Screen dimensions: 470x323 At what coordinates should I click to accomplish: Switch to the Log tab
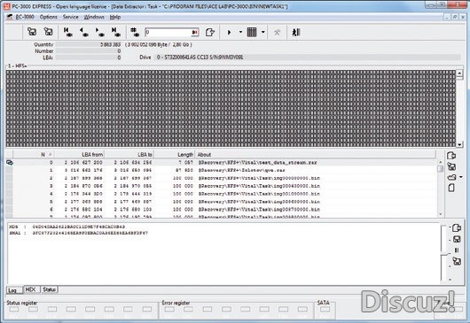click(14, 290)
